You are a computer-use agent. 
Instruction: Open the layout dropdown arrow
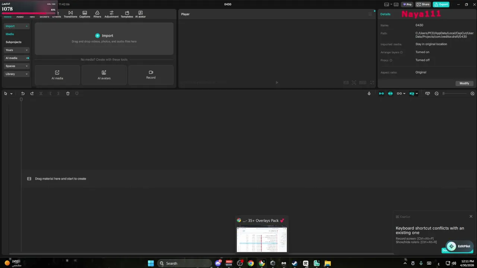point(391,4)
